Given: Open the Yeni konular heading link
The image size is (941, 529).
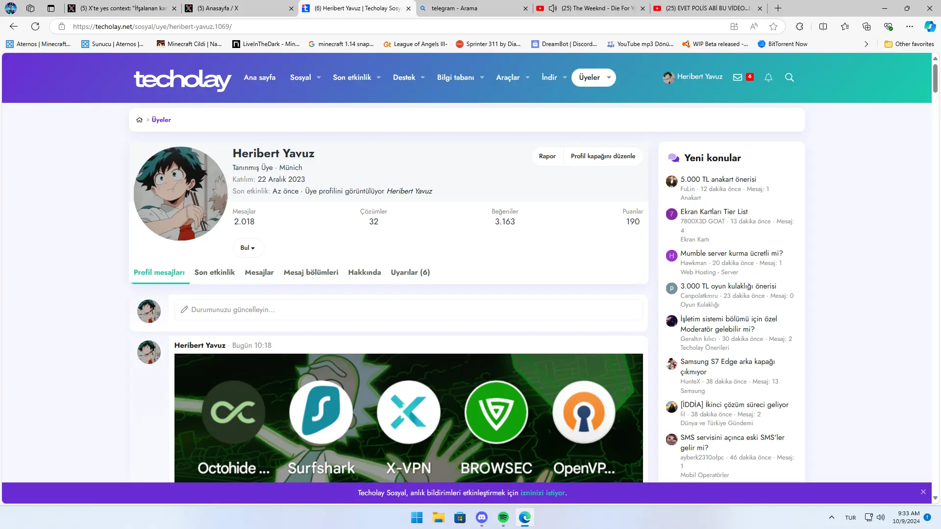Looking at the screenshot, I should point(713,158).
